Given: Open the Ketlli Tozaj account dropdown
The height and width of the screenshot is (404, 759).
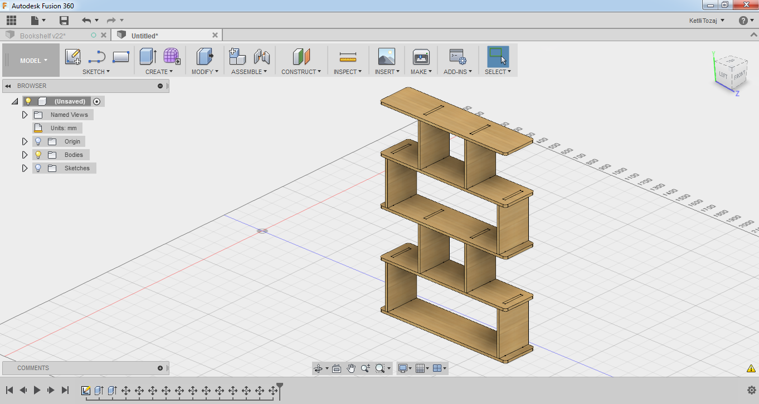Looking at the screenshot, I should pos(707,21).
